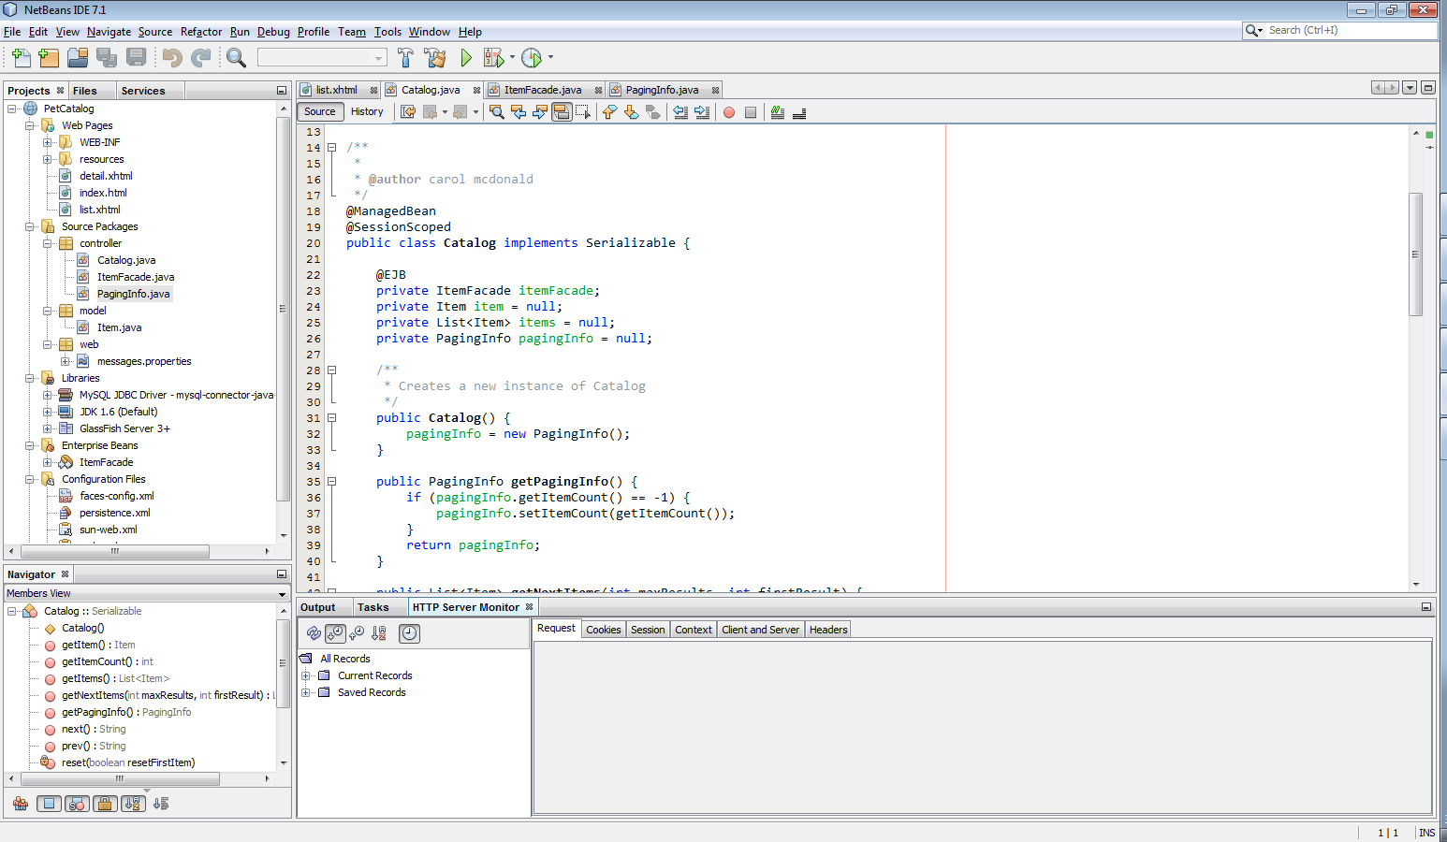
Task: Run the project with the green arrow
Action: [x=466, y=58]
